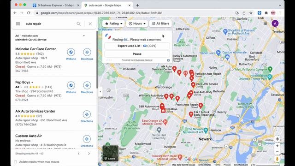Get directions to Pep Boys
Viewport: 295px width, 166px height.
(x=87, y=88)
